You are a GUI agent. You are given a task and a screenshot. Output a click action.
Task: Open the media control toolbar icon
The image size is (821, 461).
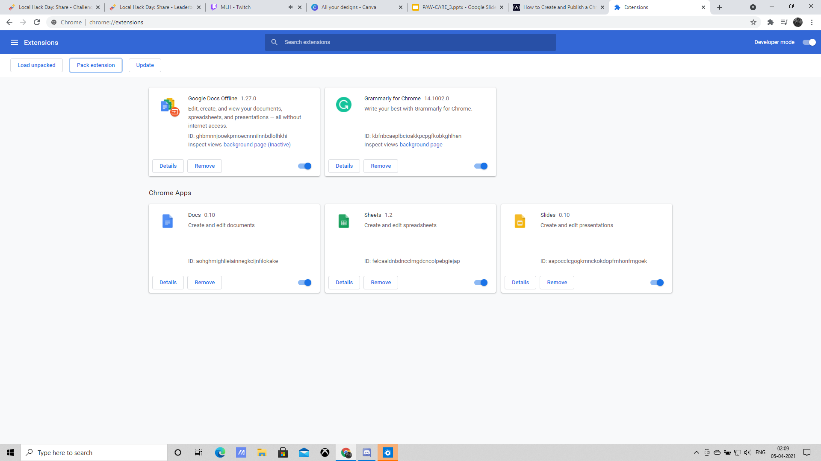(784, 22)
